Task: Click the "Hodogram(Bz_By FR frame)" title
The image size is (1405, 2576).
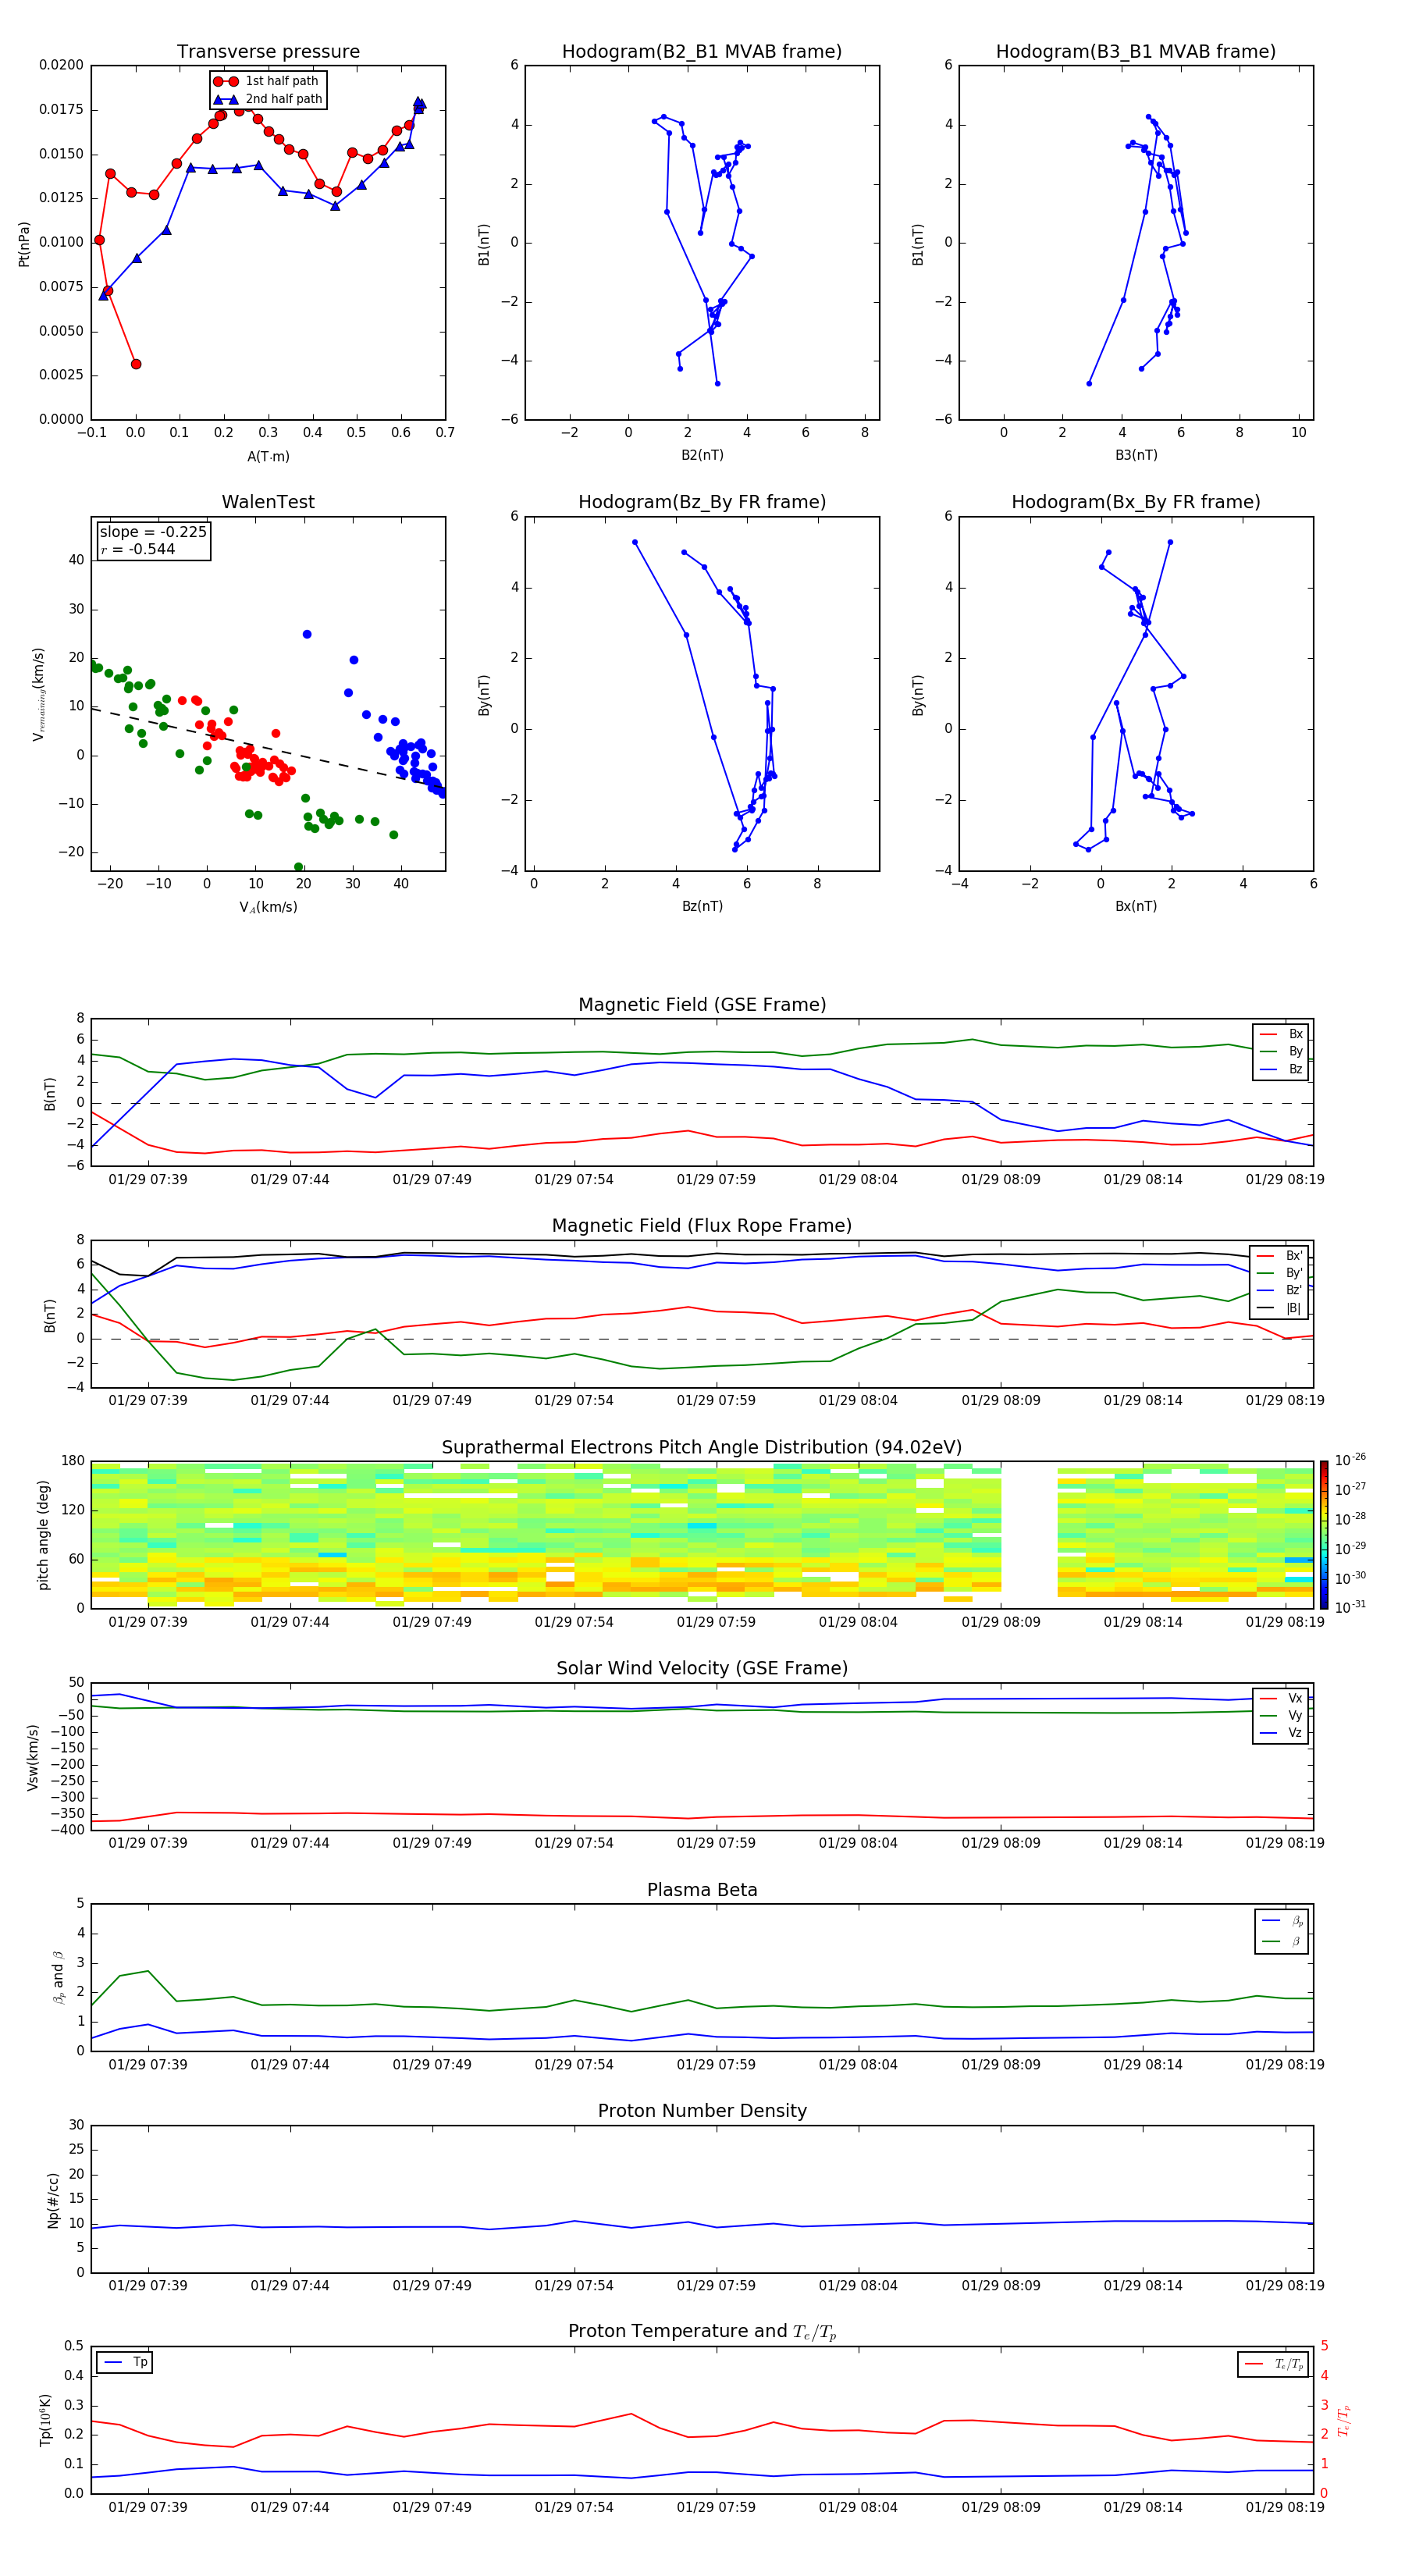Action: [702, 502]
